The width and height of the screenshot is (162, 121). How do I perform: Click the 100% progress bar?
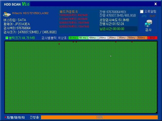(99, 117)
